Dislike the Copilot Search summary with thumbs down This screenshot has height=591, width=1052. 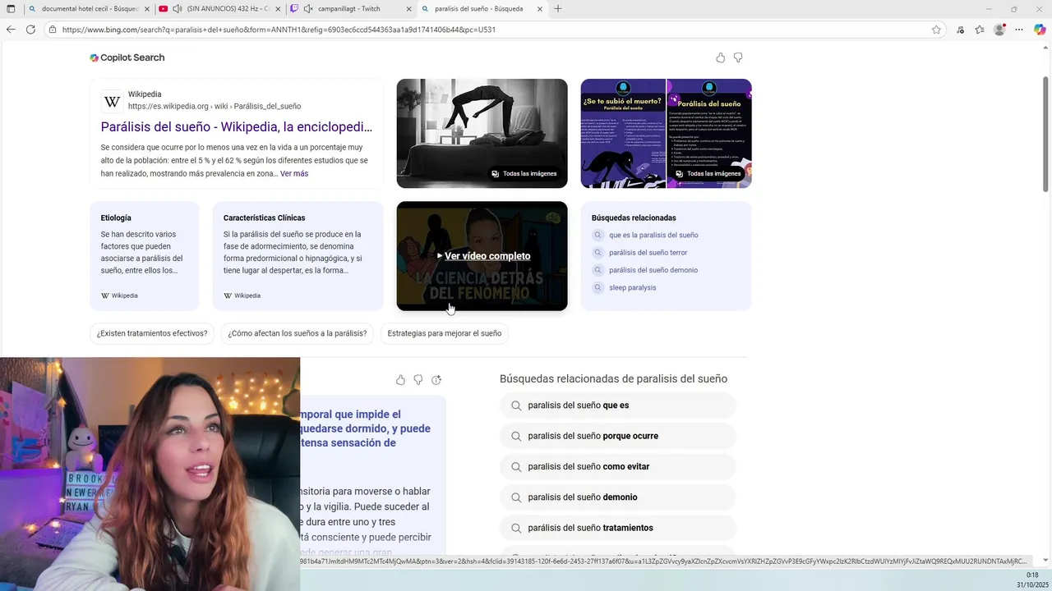pos(738,57)
